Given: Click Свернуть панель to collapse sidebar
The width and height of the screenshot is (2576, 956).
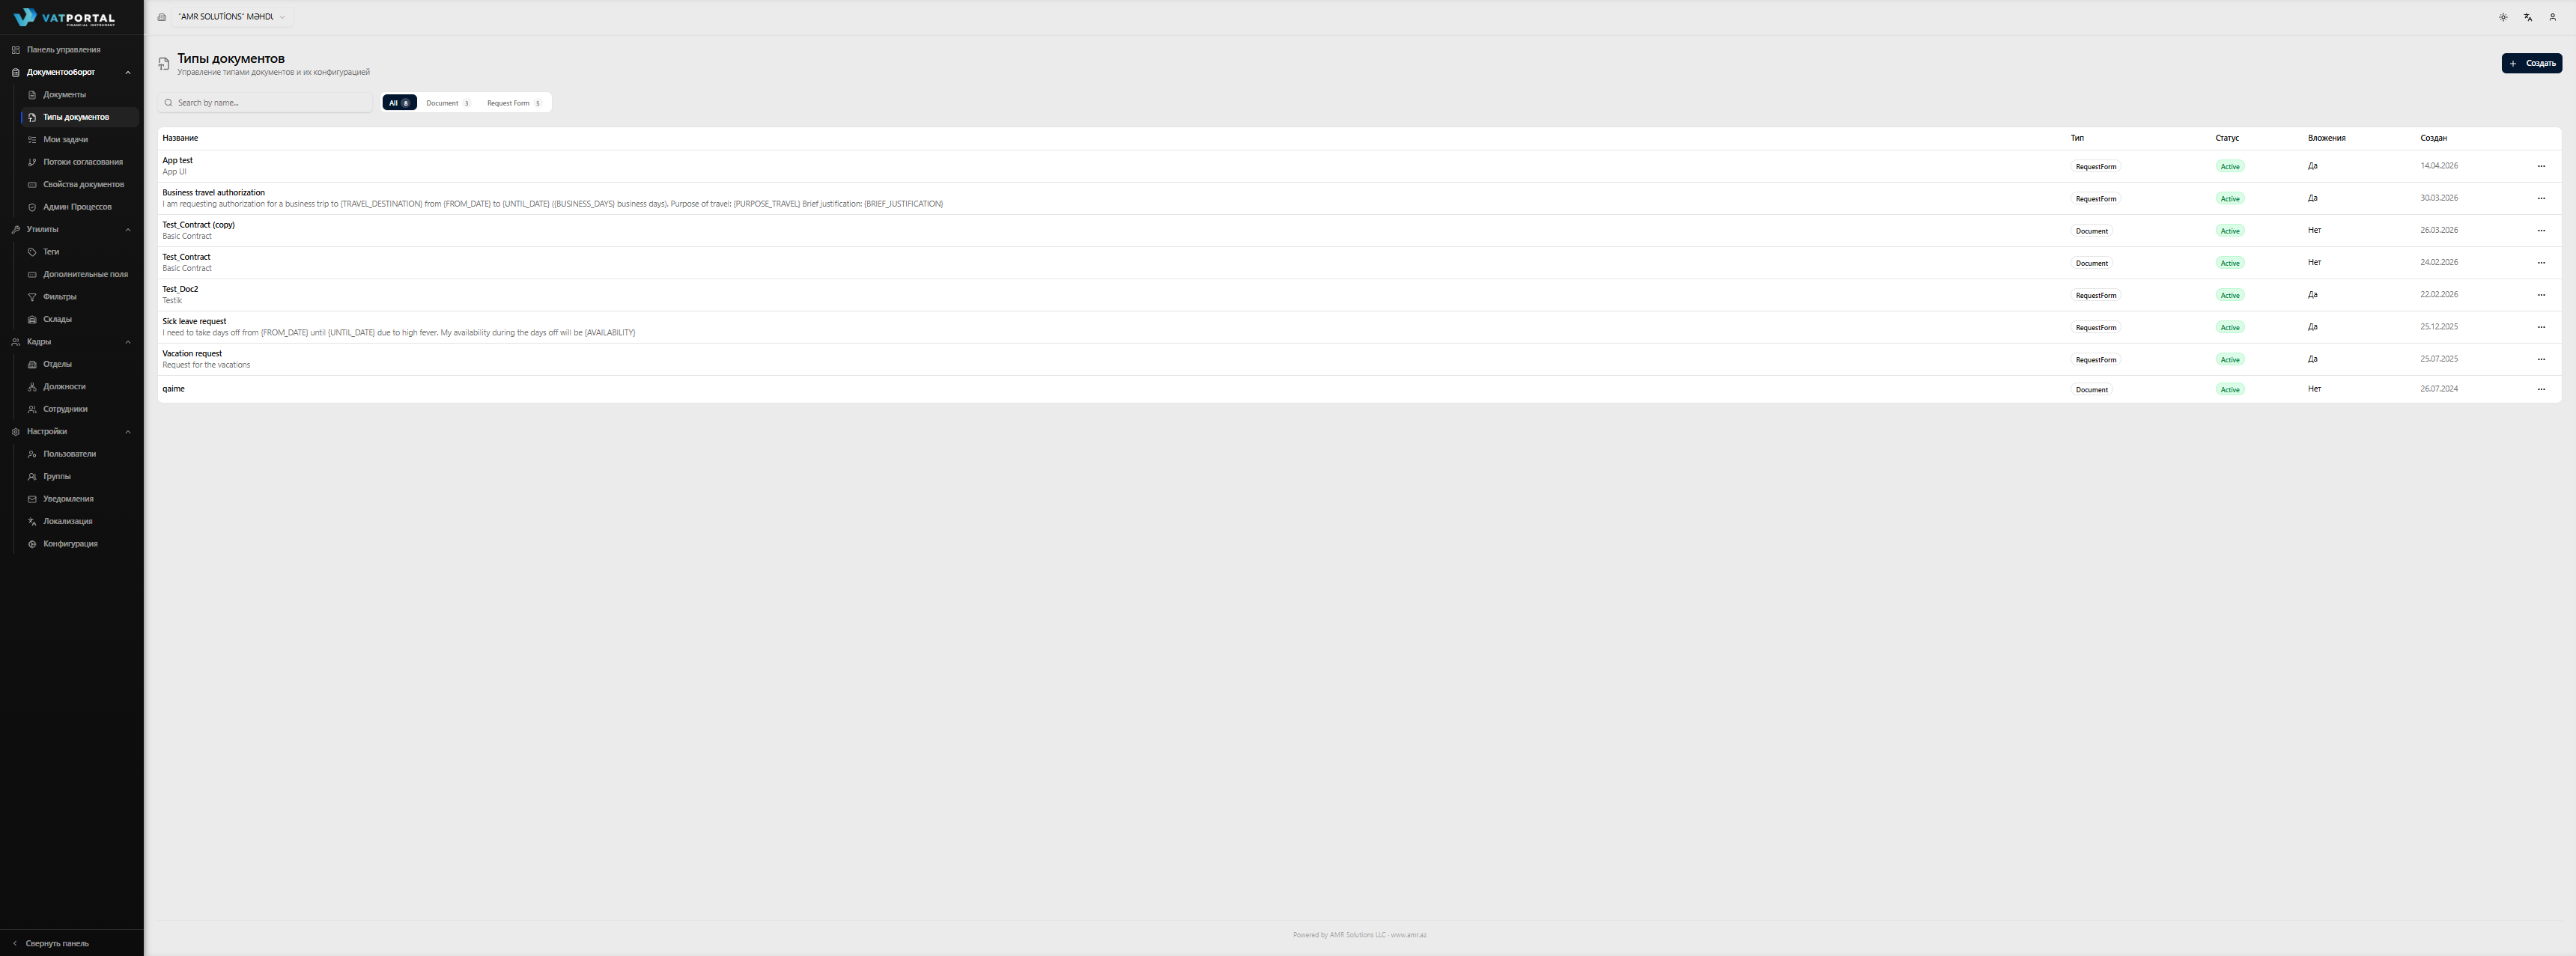Looking at the screenshot, I should pos(57,943).
